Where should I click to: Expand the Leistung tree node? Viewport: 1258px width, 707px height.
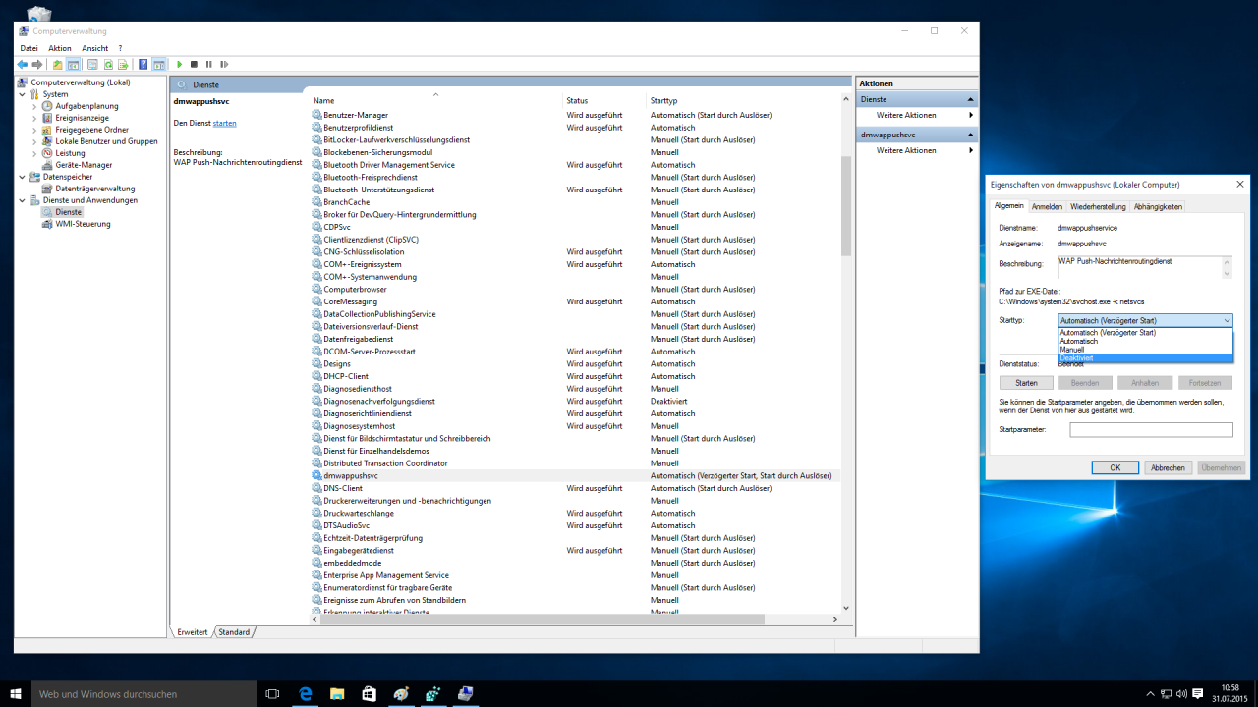click(34, 153)
